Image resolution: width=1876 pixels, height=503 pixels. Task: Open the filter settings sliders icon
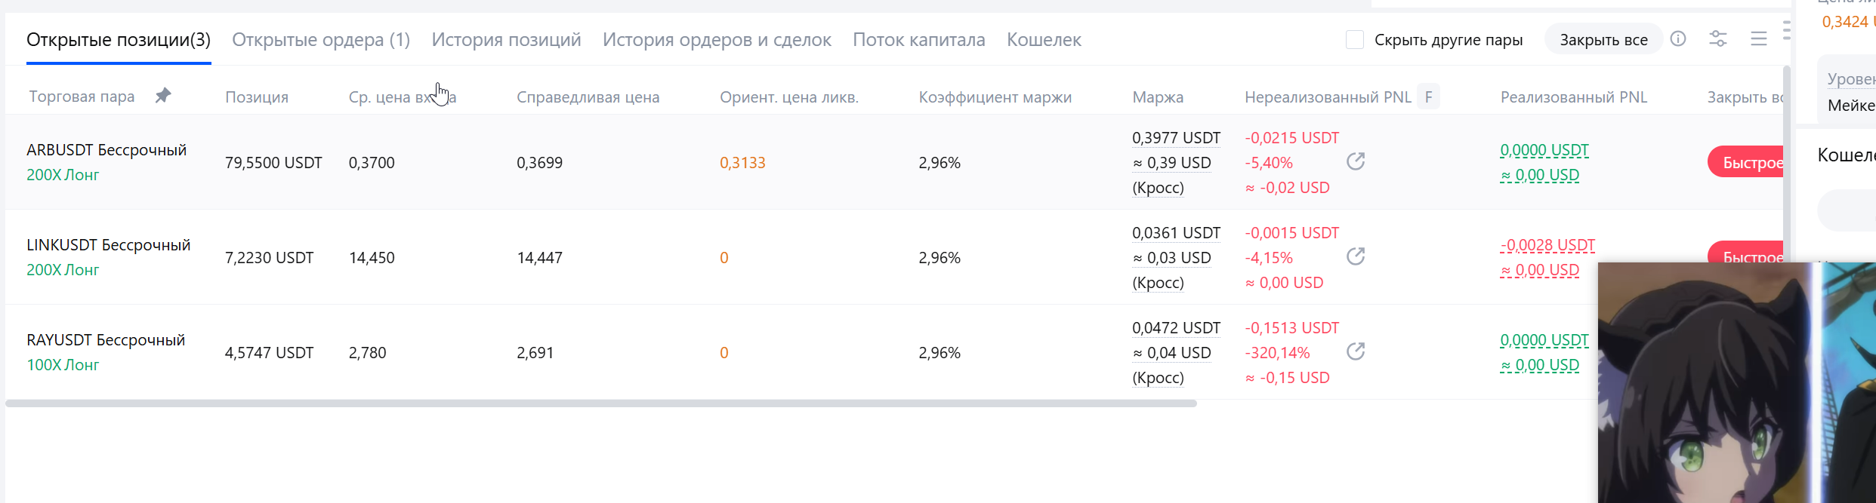pos(1718,39)
